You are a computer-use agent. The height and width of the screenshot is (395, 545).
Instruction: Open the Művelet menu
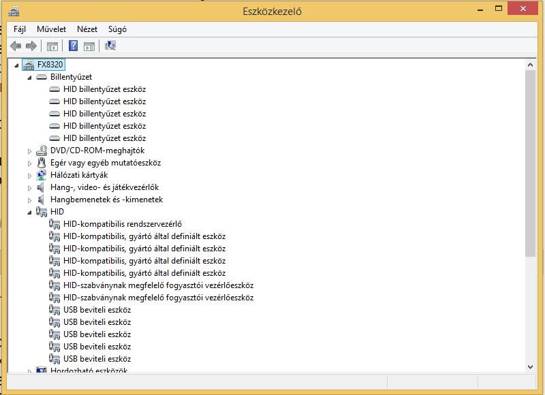click(x=51, y=29)
